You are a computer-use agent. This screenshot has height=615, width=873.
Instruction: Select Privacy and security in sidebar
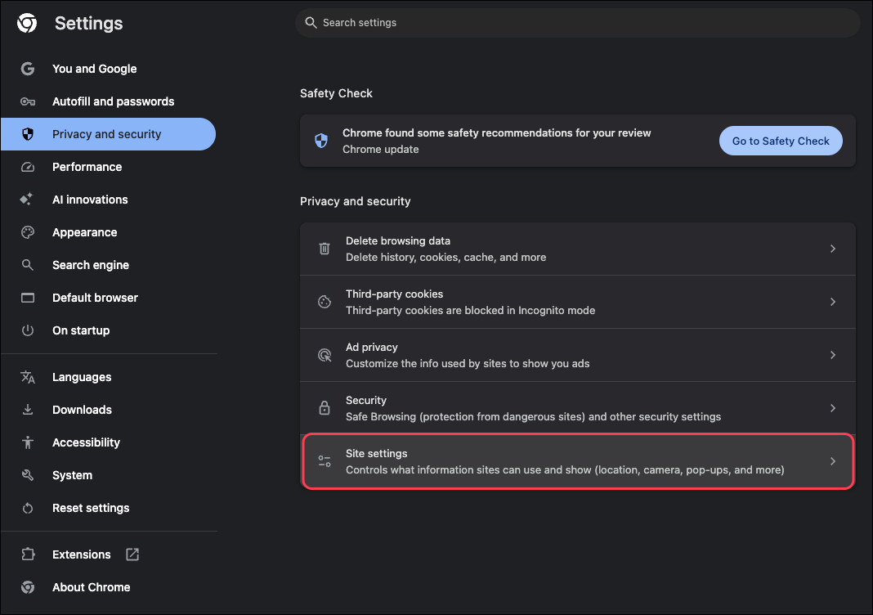pyautogui.click(x=108, y=134)
